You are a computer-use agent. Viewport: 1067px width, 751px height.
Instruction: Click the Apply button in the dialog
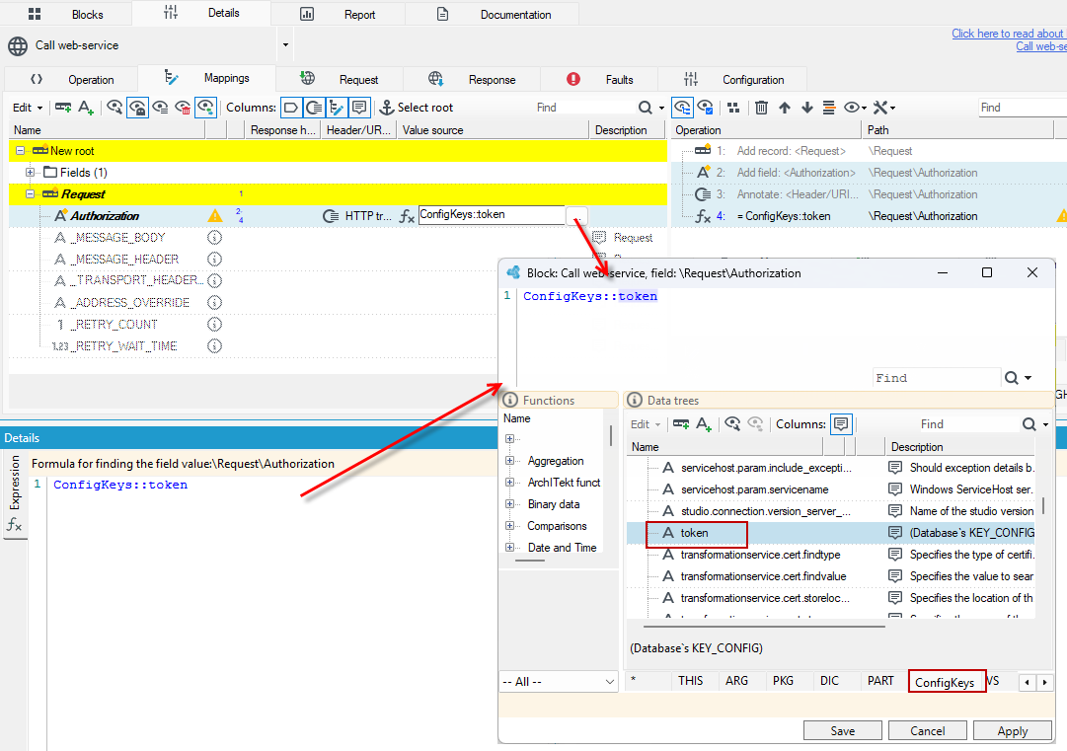coord(1013,730)
